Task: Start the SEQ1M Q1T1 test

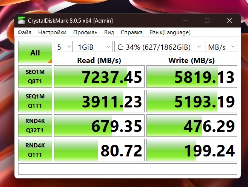Action: (x=35, y=101)
